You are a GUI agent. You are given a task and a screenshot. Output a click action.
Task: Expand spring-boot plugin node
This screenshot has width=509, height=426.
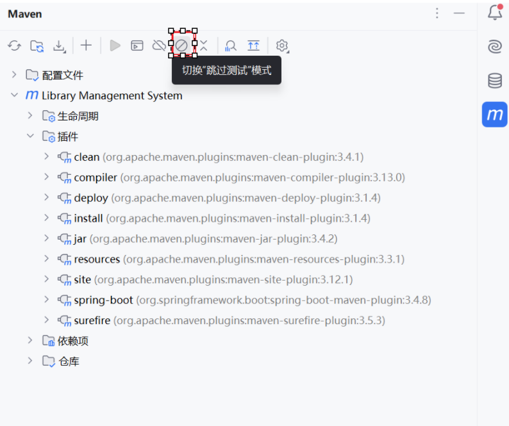[x=46, y=299]
